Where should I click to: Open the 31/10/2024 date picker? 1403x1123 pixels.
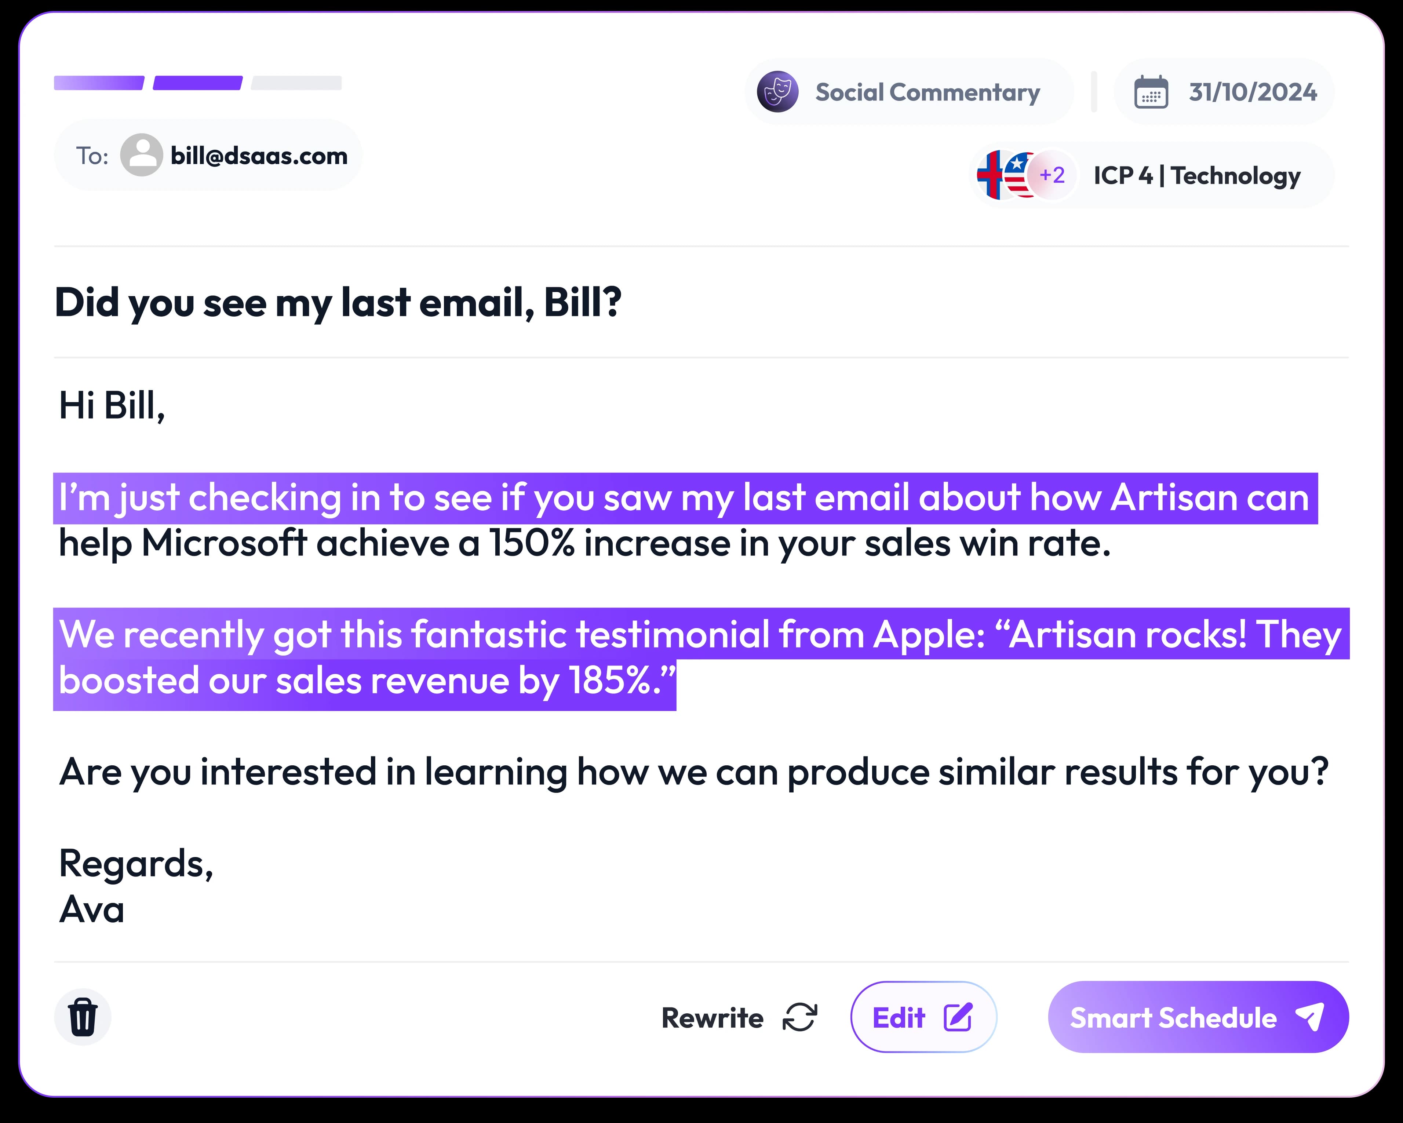tap(1253, 92)
